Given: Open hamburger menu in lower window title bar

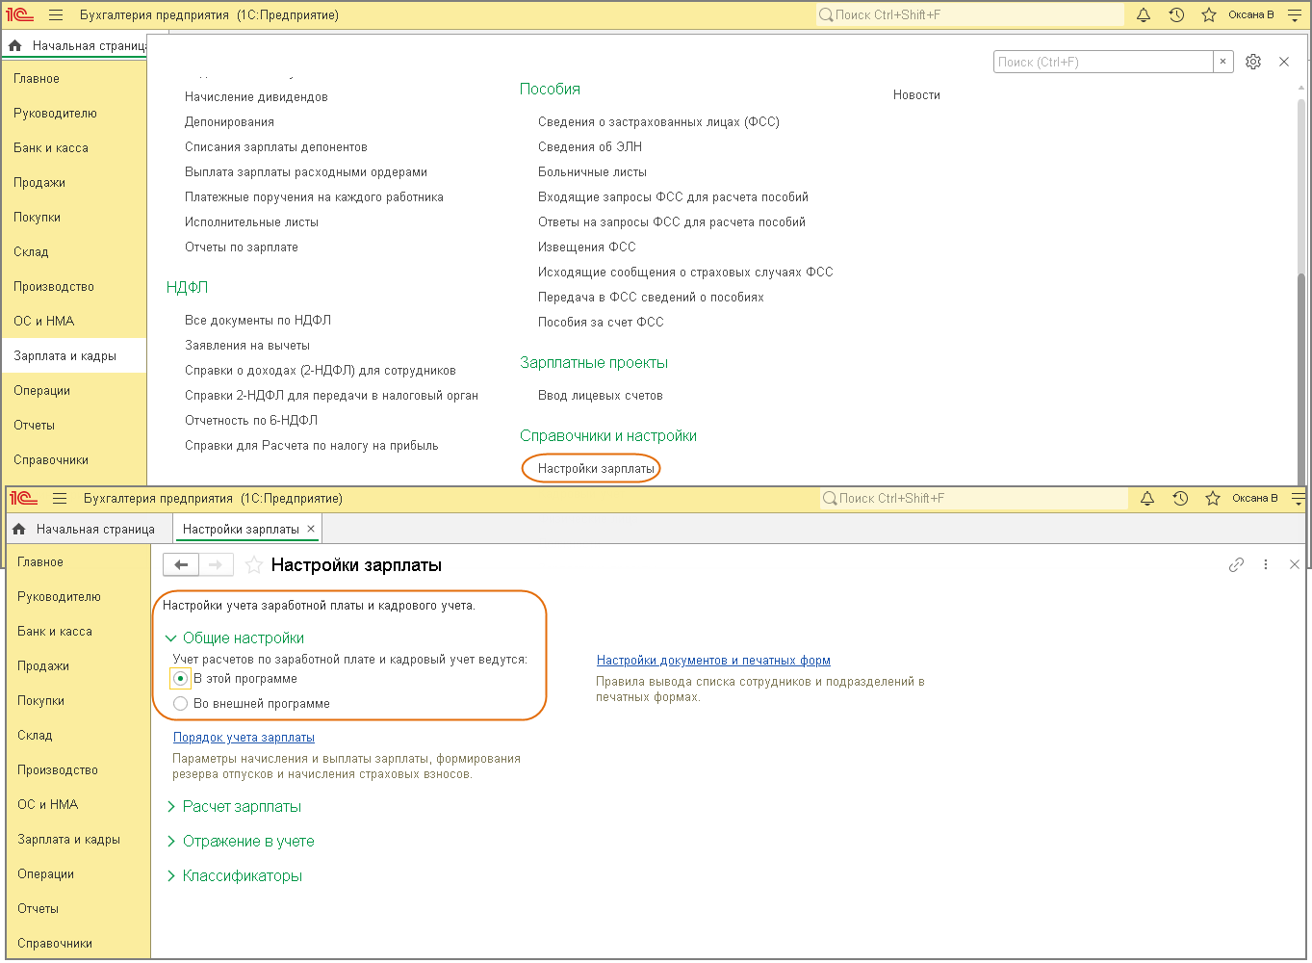Looking at the screenshot, I should click(60, 499).
